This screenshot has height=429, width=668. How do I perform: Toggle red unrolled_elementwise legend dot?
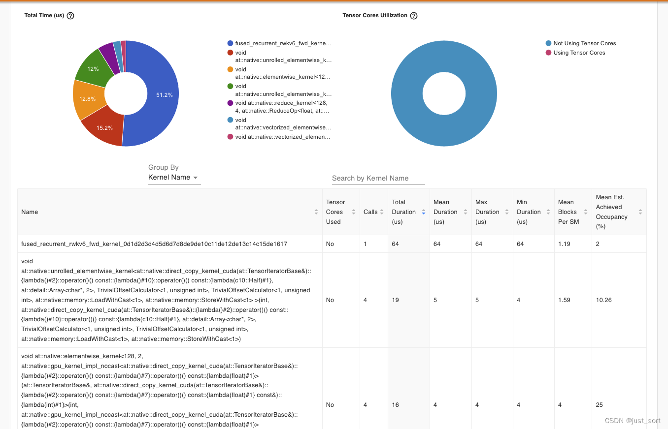[230, 53]
